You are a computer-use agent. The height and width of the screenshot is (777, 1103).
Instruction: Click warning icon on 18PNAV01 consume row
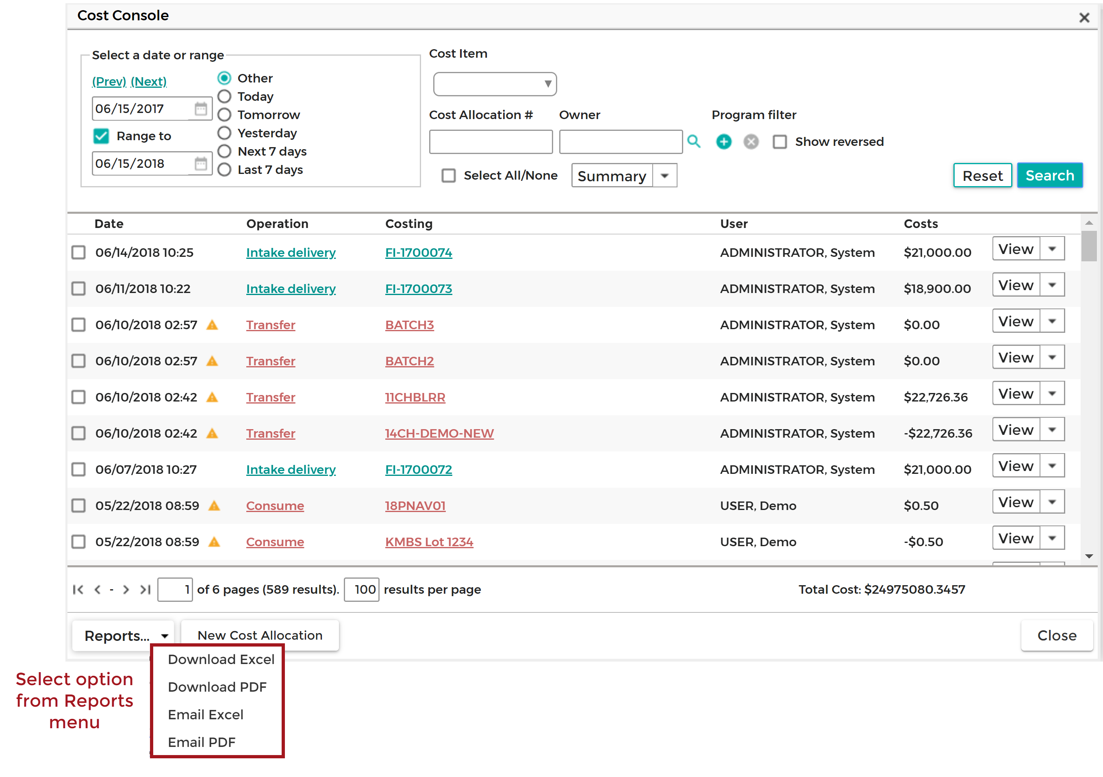[x=214, y=505]
